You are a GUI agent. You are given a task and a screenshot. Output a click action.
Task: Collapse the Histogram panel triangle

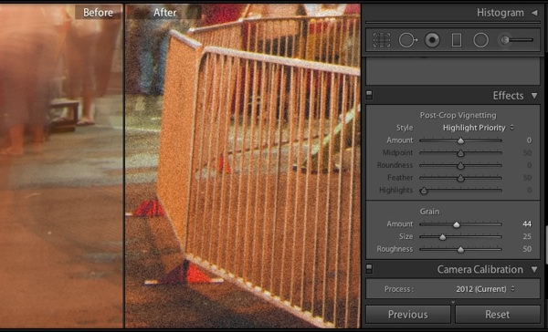[534, 13]
